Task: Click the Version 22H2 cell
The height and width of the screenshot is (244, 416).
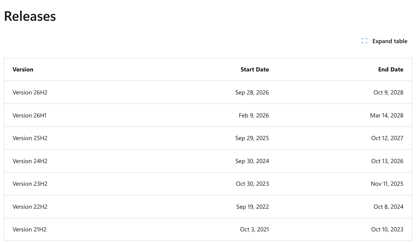Action: click(x=30, y=207)
